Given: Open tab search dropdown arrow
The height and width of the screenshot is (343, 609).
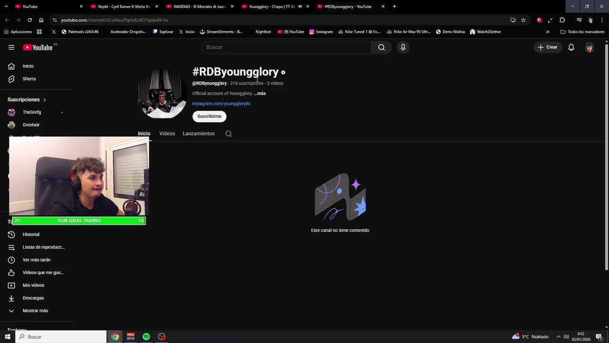Looking at the screenshot, I should coord(6,7).
